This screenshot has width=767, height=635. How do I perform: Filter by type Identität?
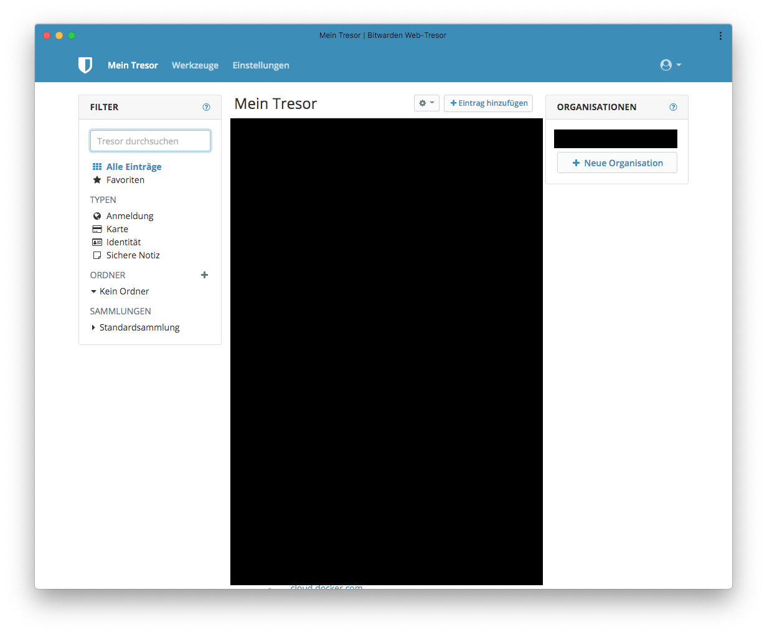coord(123,242)
